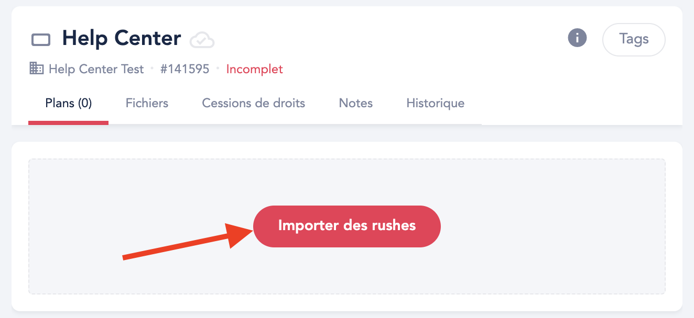This screenshot has width=694, height=318.
Task: Select the Plans (0) tab
Action: point(69,103)
